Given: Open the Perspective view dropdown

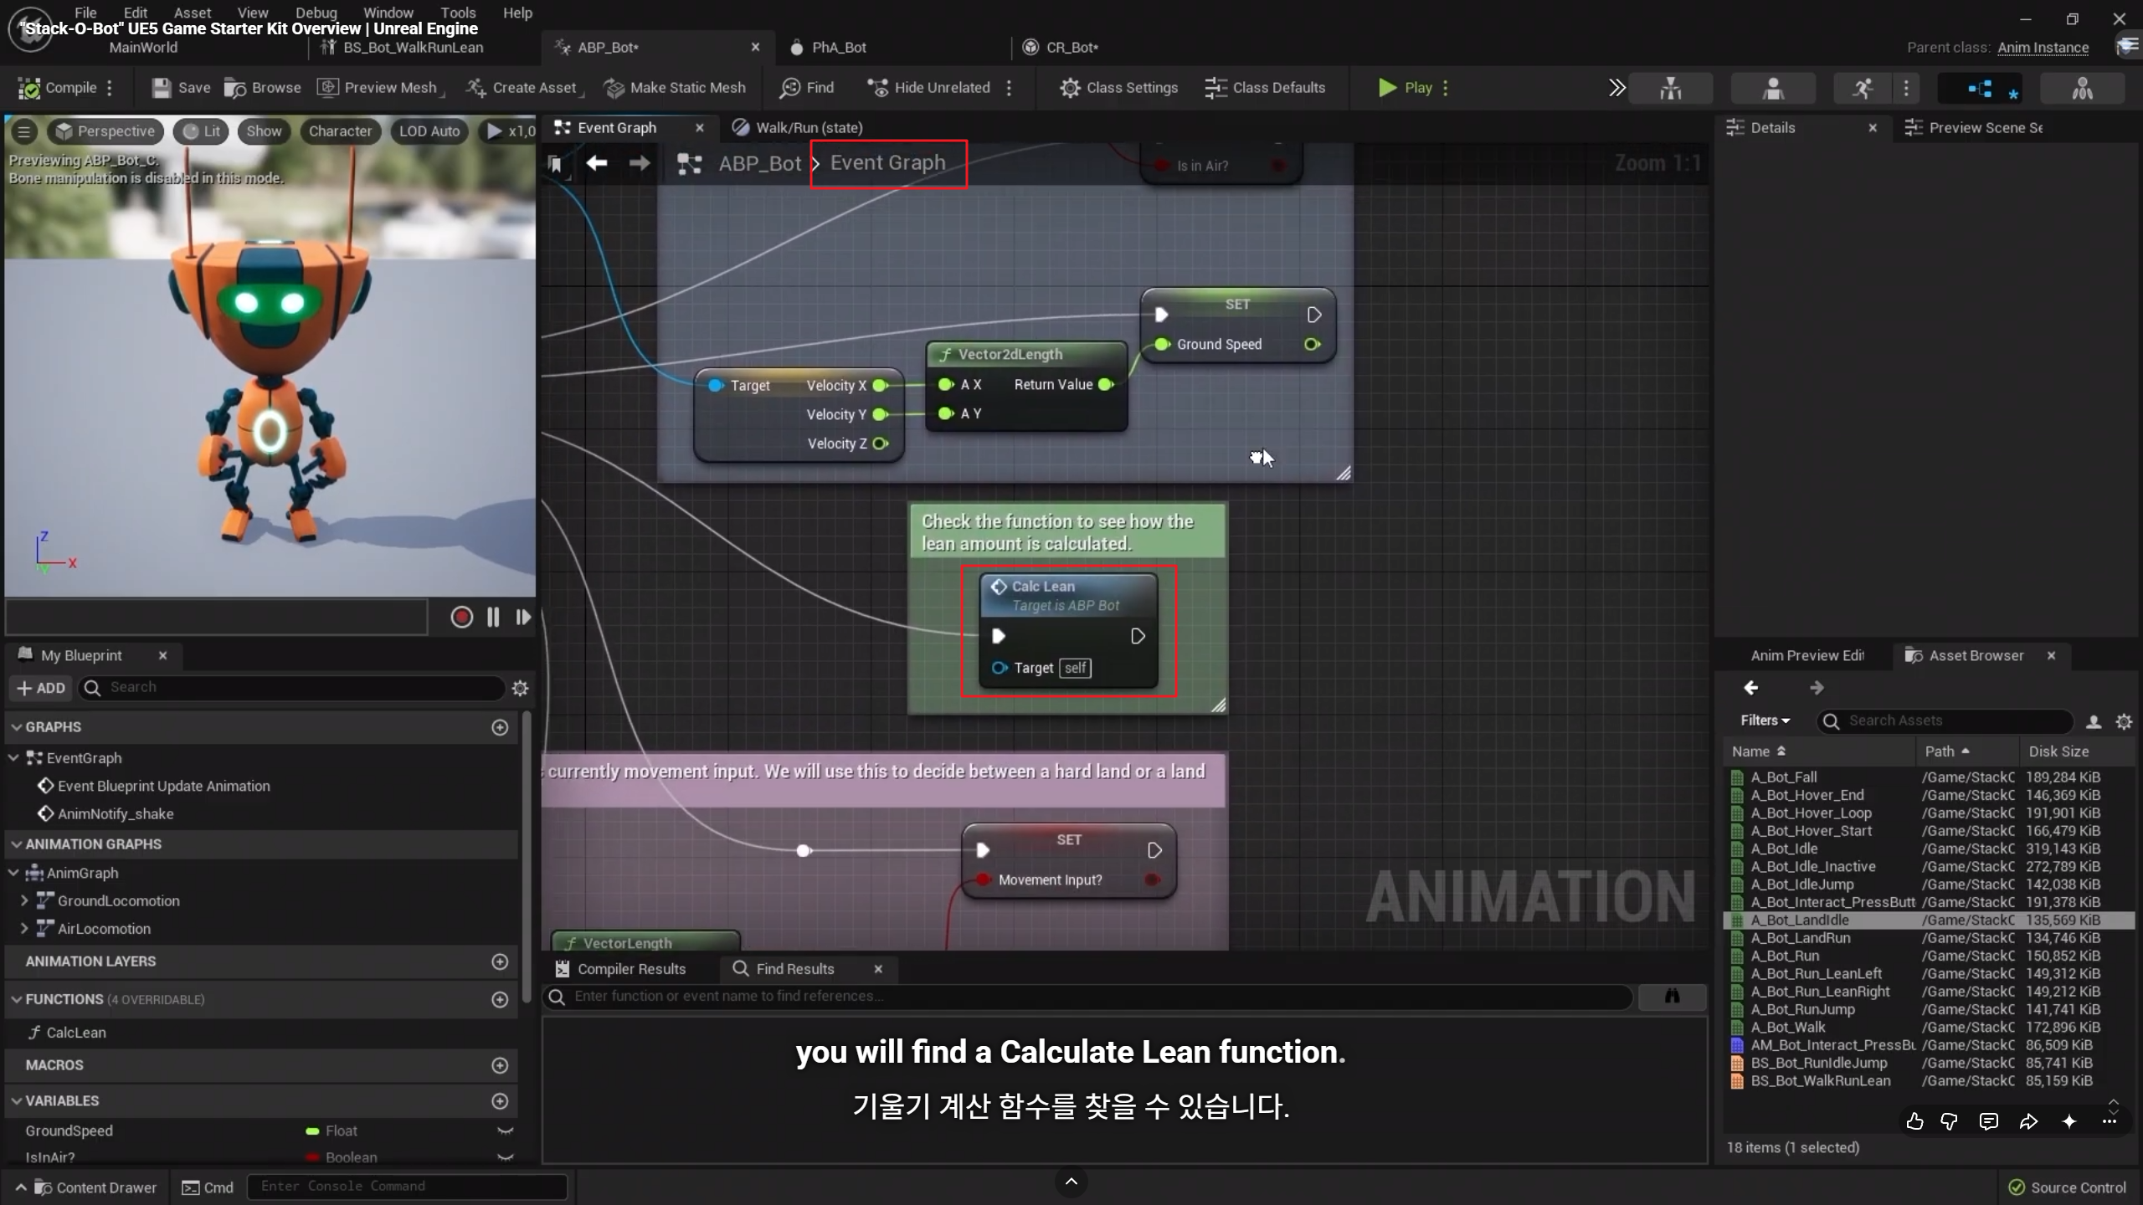Looking at the screenshot, I should pyautogui.click(x=105, y=131).
